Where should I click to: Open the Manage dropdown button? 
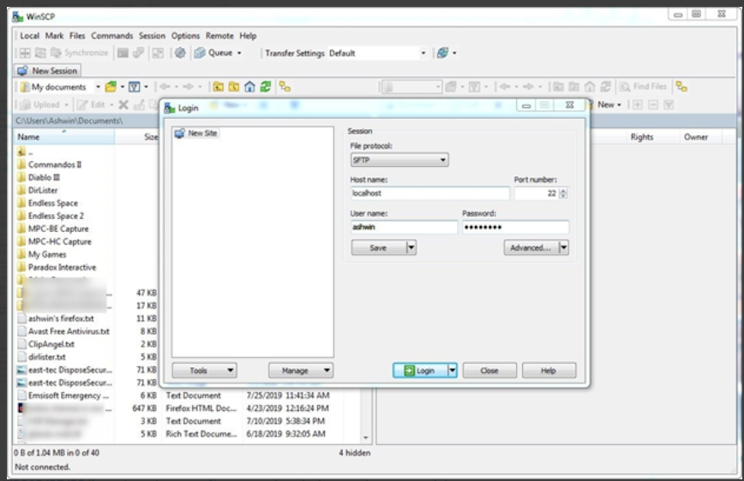[x=302, y=370]
